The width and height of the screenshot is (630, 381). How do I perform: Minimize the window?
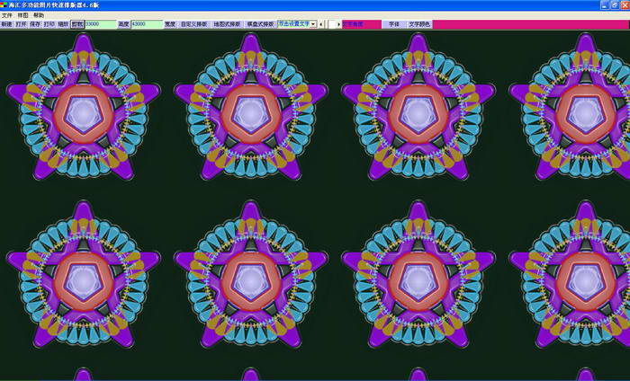click(605, 5)
